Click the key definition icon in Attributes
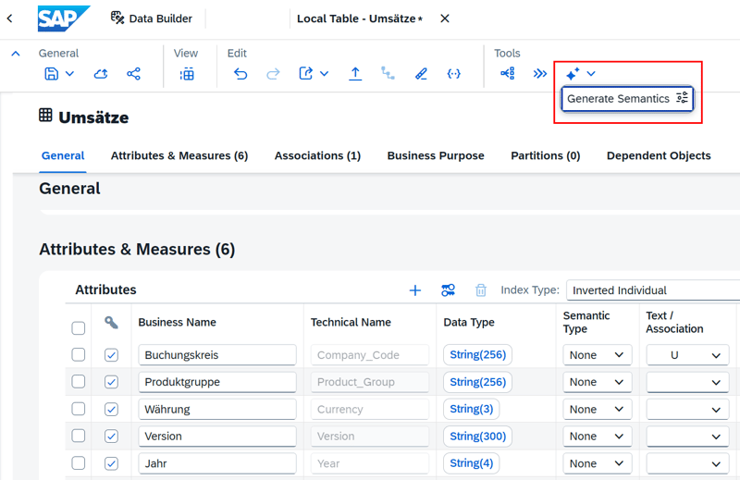The width and height of the screenshot is (740, 480). click(x=448, y=289)
